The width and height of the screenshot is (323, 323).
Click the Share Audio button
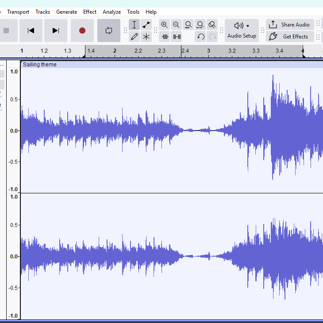point(290,25)
